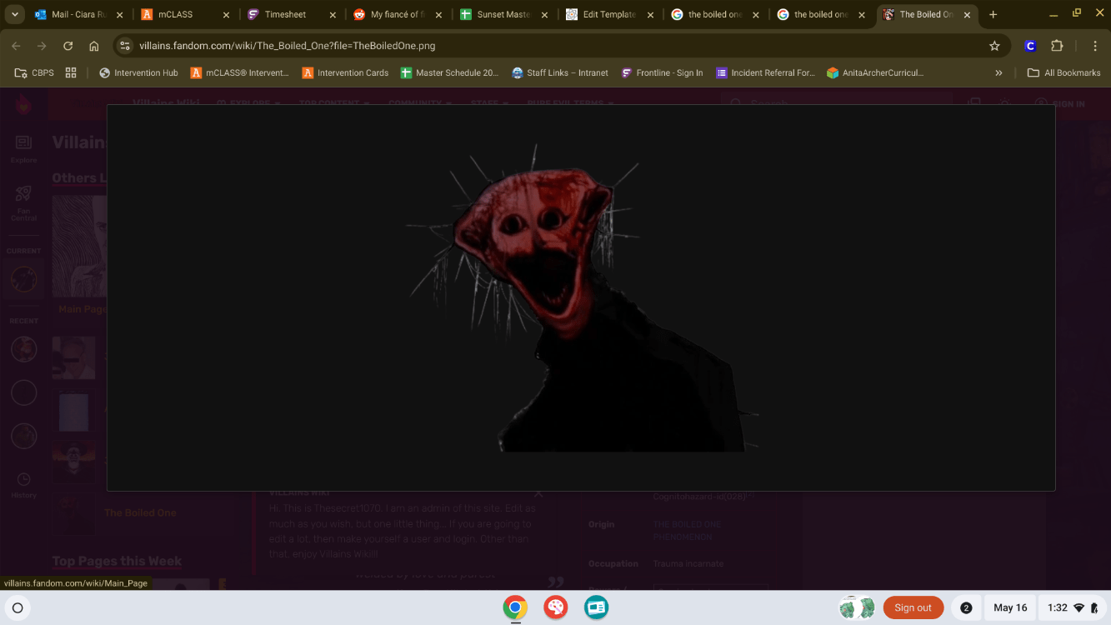This screenshot has width=1111, height=625.
Task: Open the Intervention Cards bookmark
Action: pyautogui.click(x=345, y=72)
